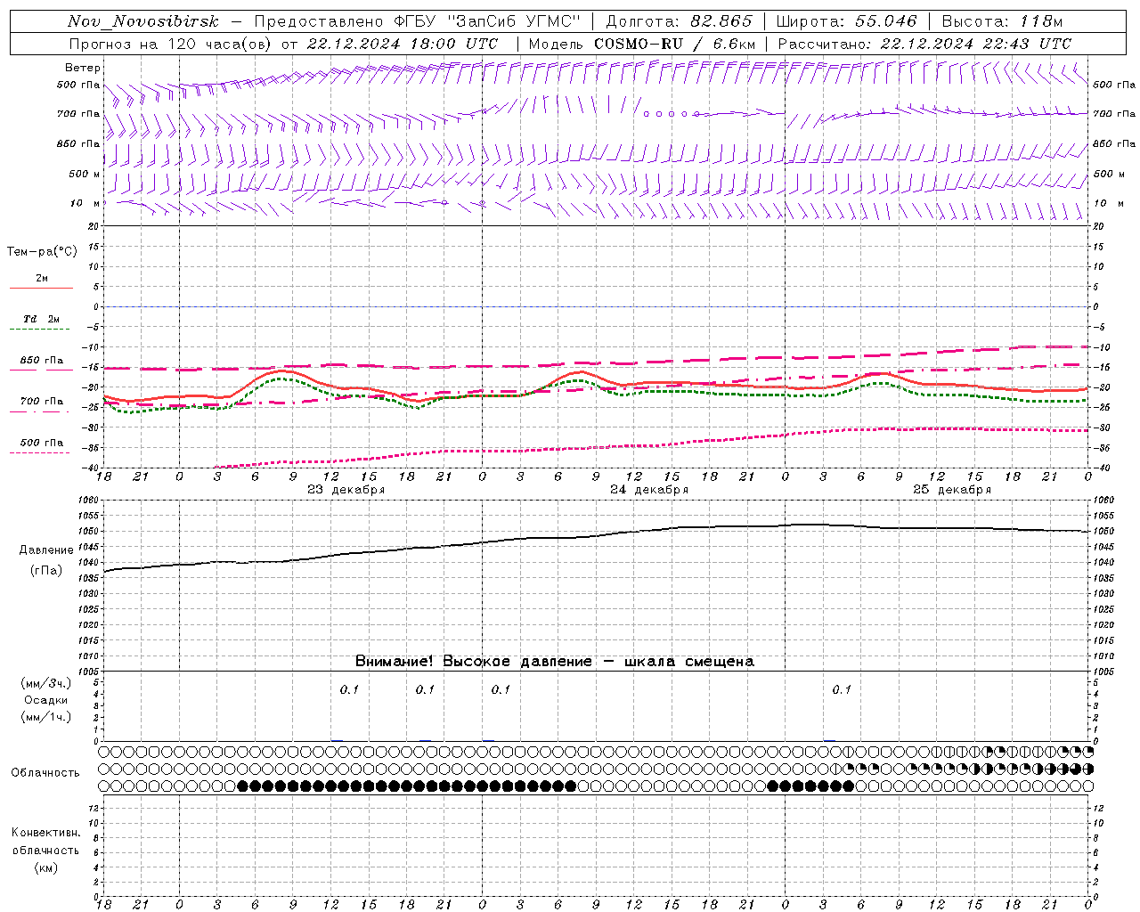Screen dimensions: 1140x912
Task: Click the Модель COSMO-RU / 6.6км label
Action: tap(642, 44)
